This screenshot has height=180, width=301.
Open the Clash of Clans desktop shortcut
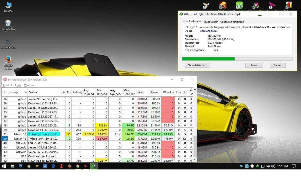tap(223, 6)
